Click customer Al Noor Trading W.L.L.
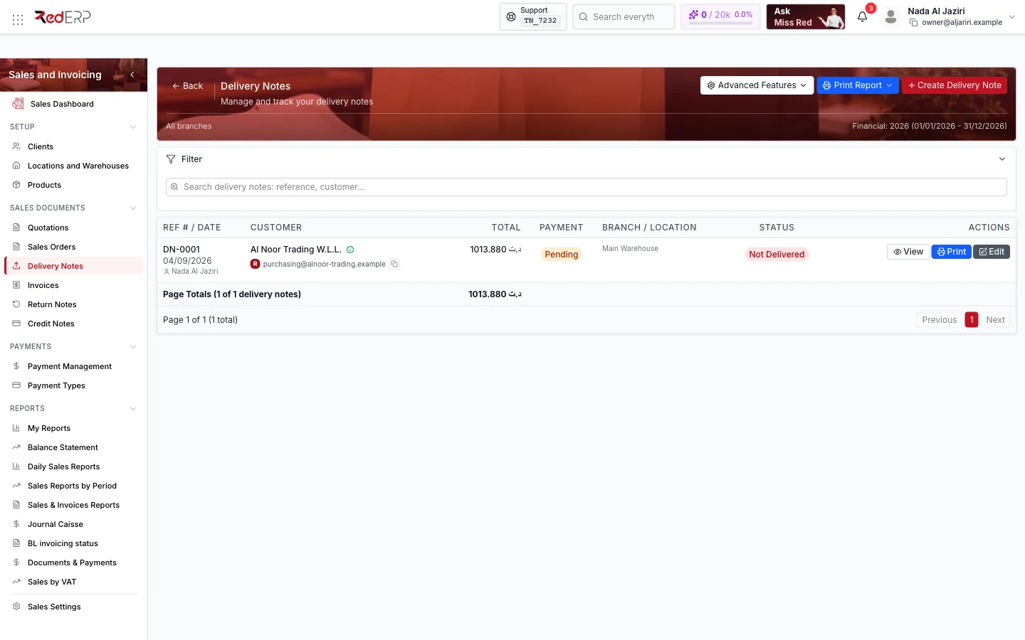Viewport: 1025px width, 640px height. coord(296,250)
